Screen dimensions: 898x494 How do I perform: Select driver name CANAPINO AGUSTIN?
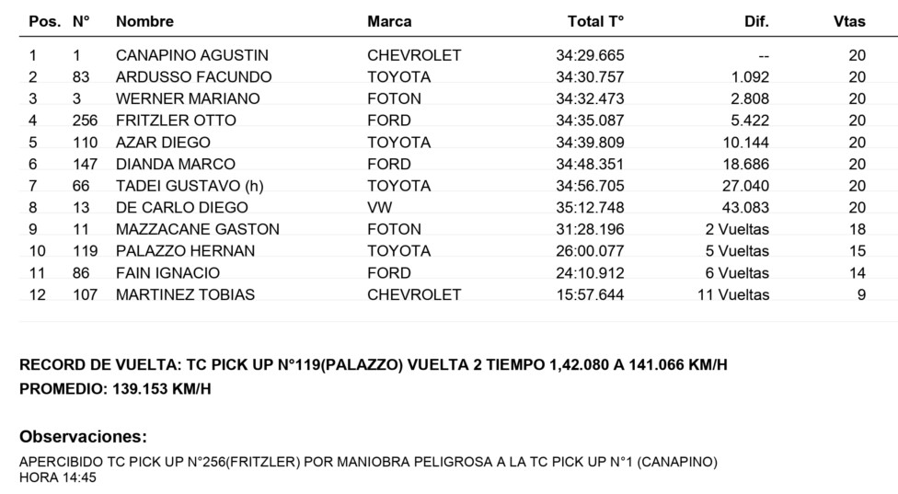point(192,55)
